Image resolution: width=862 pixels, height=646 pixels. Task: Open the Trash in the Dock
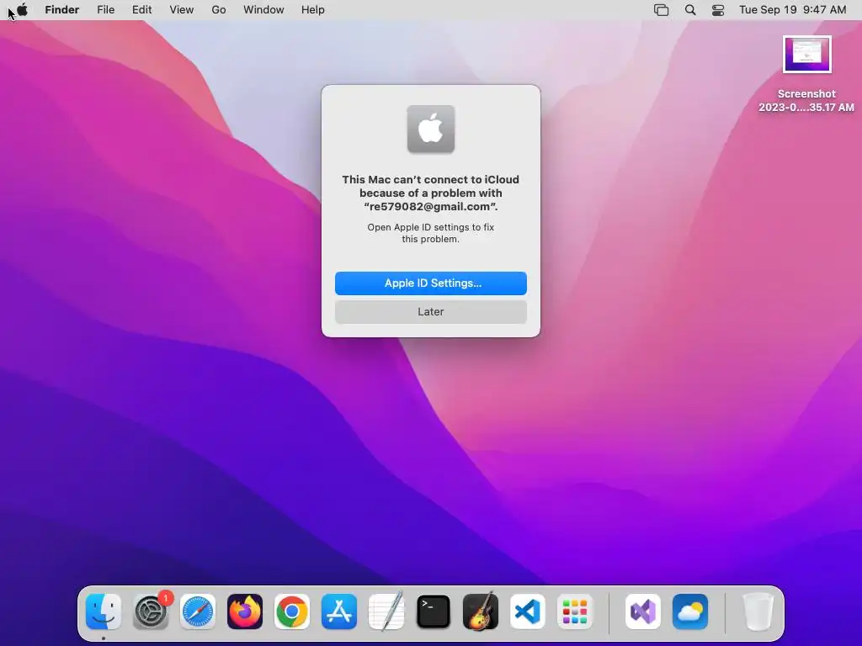coord(758,612)
